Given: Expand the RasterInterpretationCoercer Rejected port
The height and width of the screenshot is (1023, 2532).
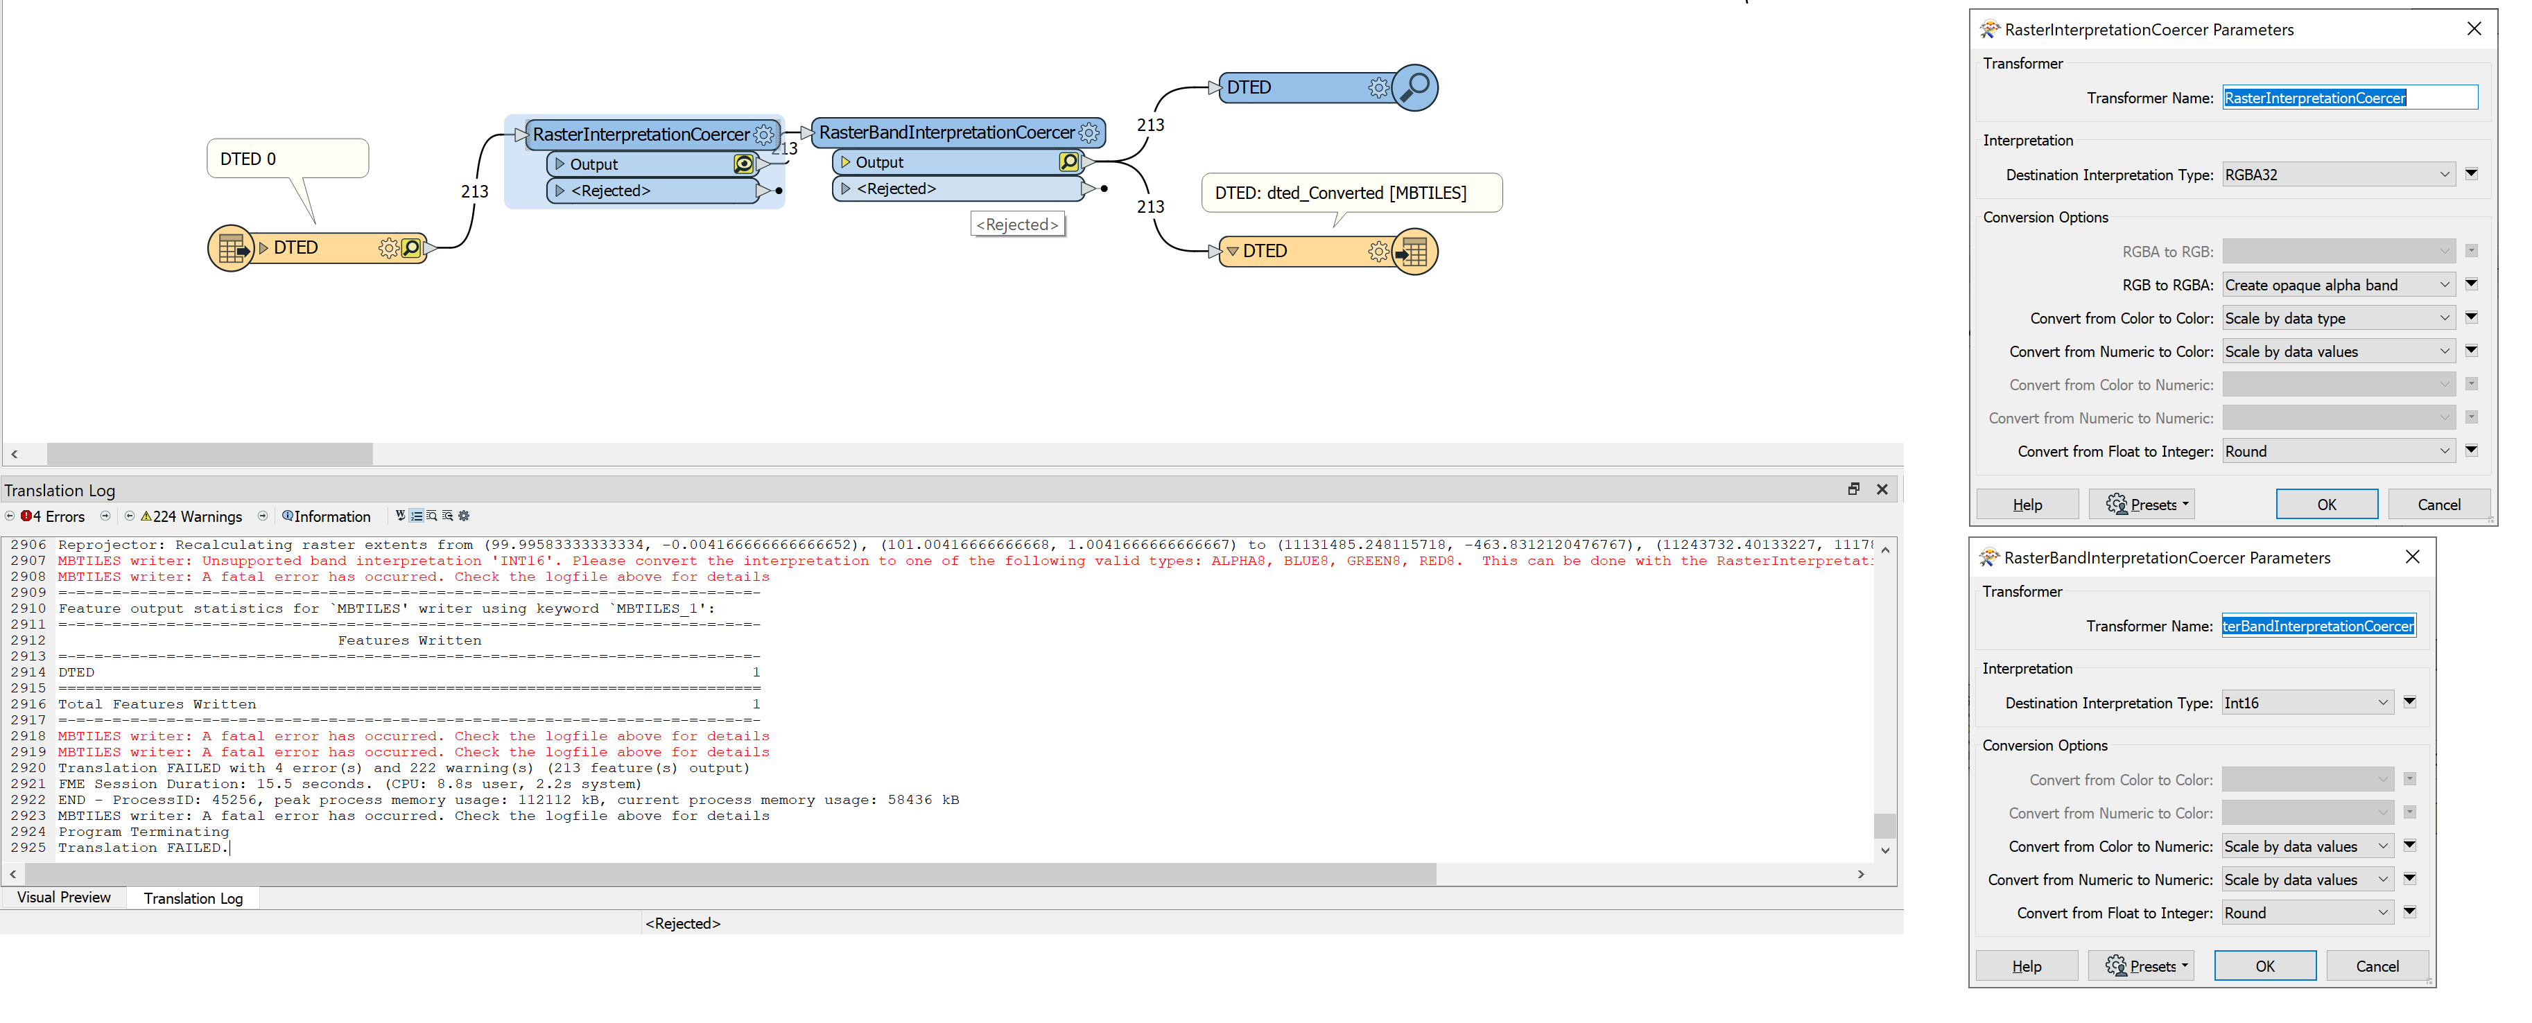Looking at the screenshot, I should pyautogui.click(x=560, y=191).
